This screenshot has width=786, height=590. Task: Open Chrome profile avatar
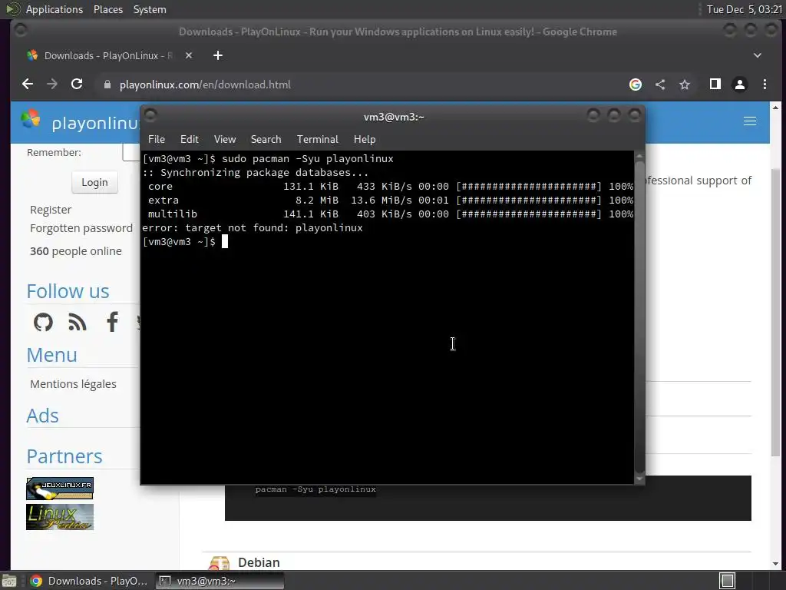[x=740, y=85]
